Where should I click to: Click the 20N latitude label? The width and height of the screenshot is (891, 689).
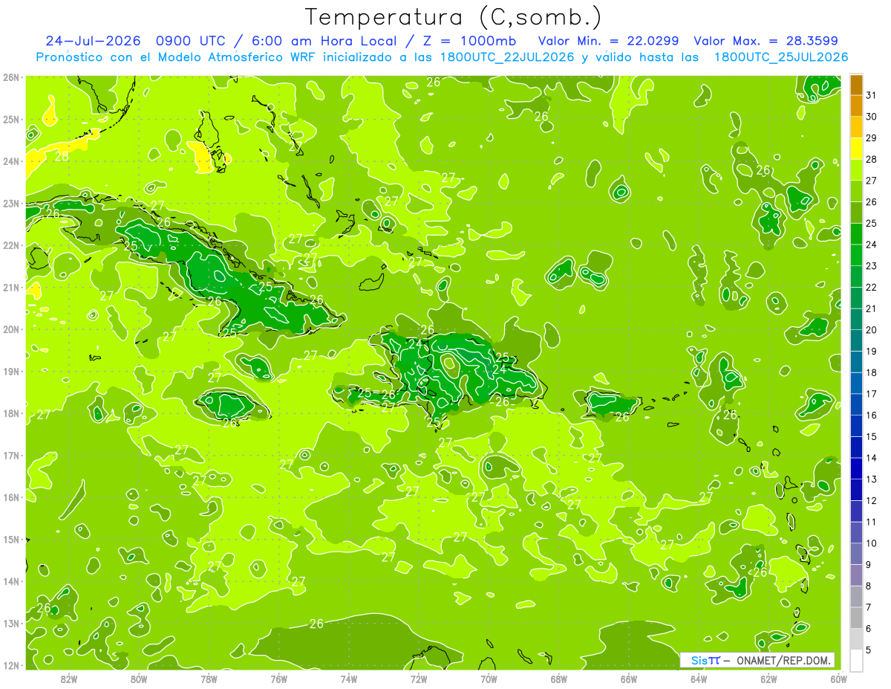10,329
